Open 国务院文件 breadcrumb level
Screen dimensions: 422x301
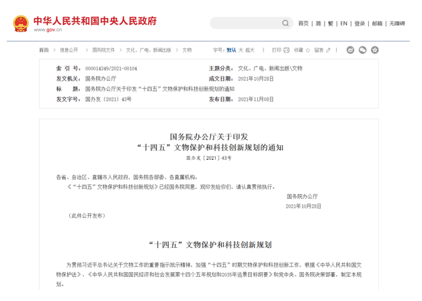point(103,50)
